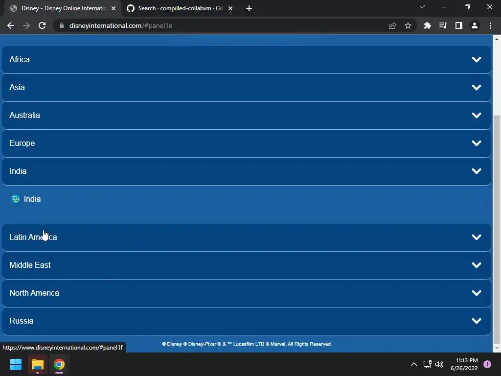Viewport: 501px width, 376px height.
Task: Expand the Latin America region chevron
Action: click(477, 237)
